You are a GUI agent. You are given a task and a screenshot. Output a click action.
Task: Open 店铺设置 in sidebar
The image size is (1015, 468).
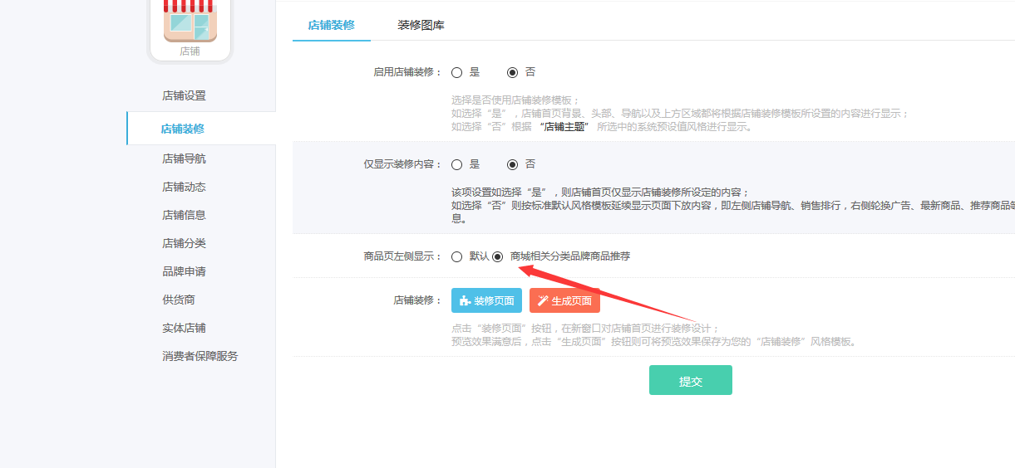pos(184,95)
